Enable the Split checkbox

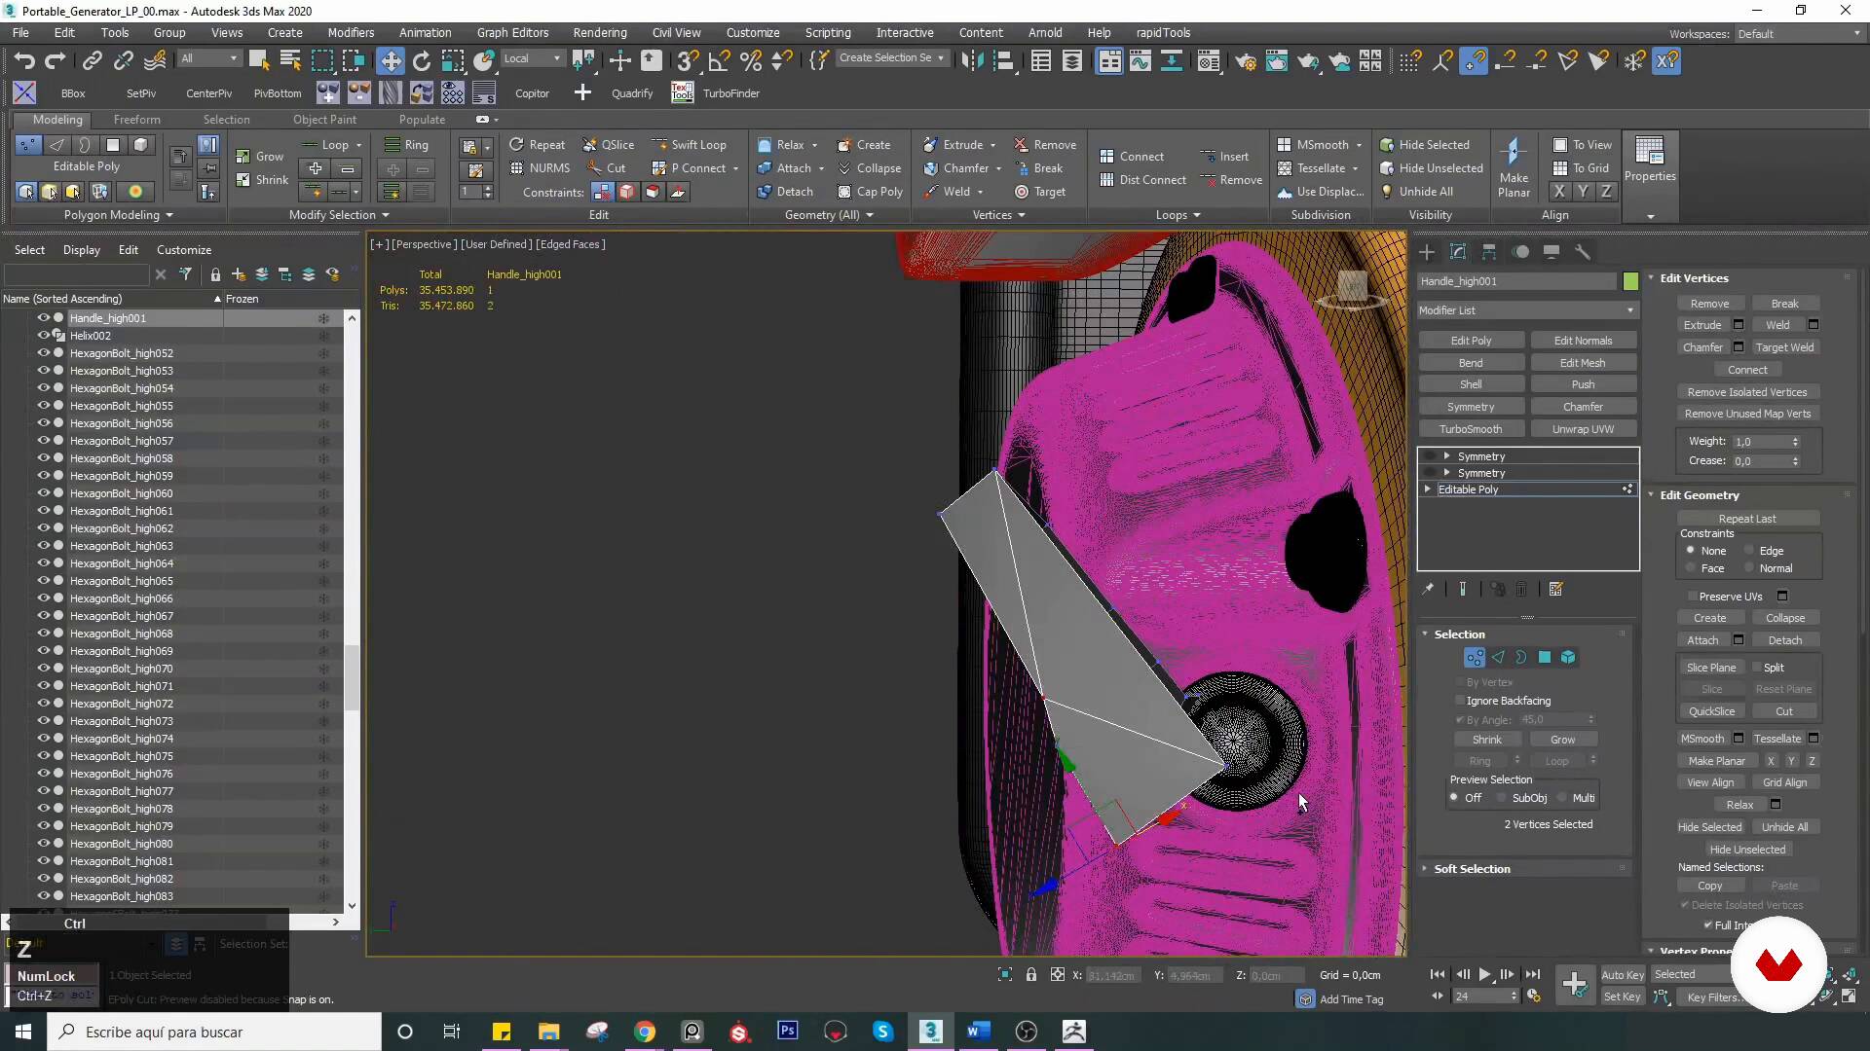pyautogui.click(x=1757, y=668)
